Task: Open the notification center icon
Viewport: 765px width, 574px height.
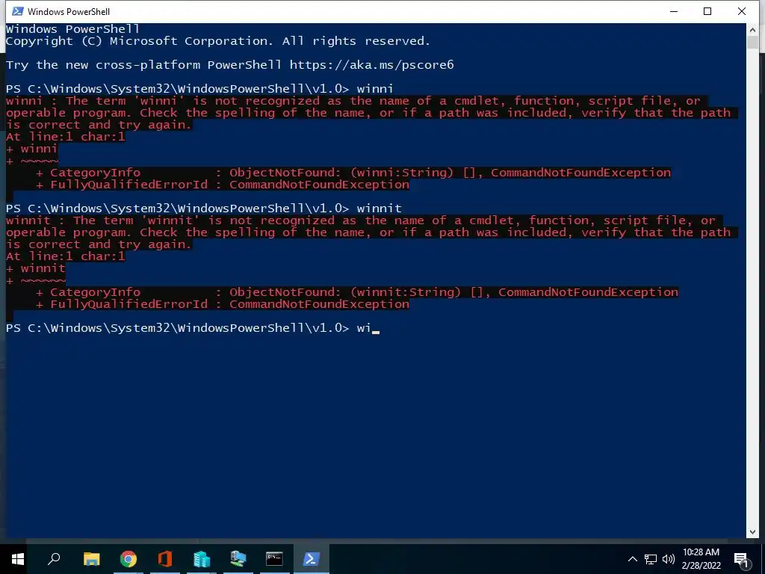Action: coord(742,559)
